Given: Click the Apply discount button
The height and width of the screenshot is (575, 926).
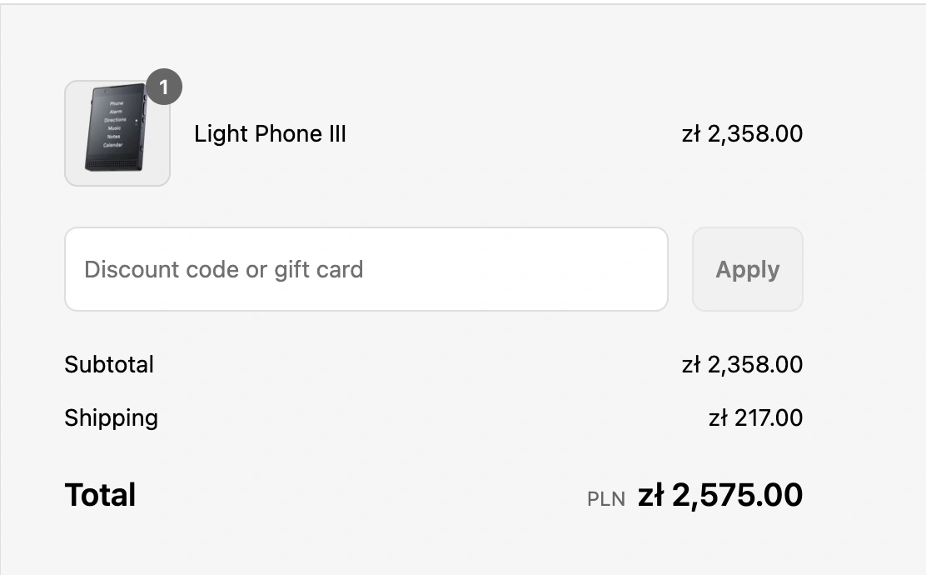Looking at the screenshot, I should 748,269.
